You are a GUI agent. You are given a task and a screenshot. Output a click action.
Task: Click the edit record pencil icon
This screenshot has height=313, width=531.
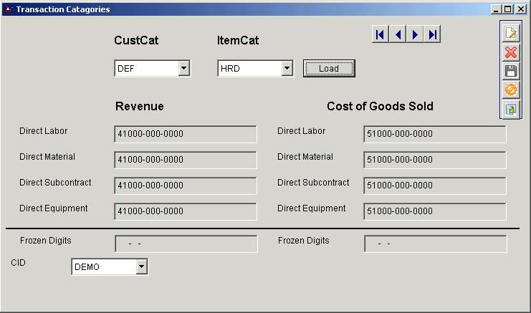point(511,33)
